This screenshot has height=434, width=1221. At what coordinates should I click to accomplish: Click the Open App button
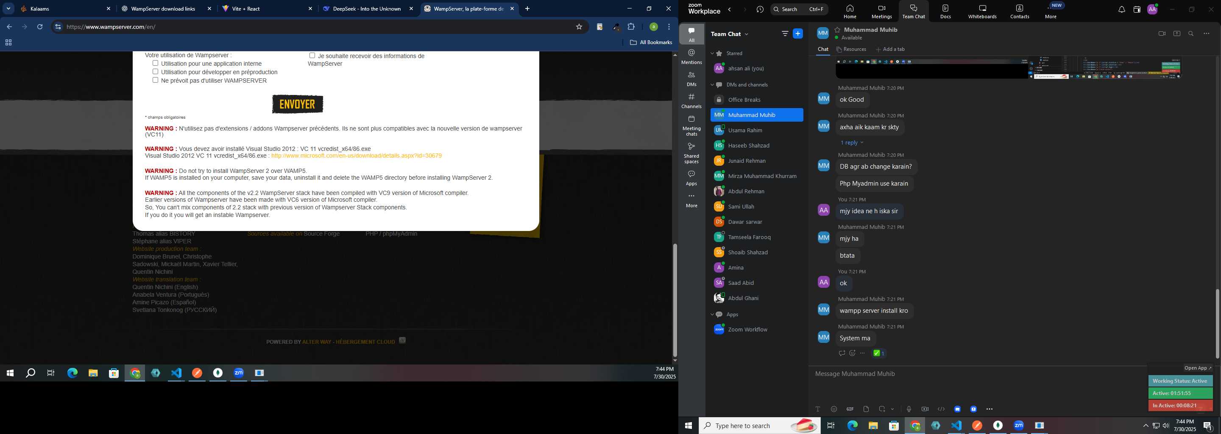pos(1198,368)
